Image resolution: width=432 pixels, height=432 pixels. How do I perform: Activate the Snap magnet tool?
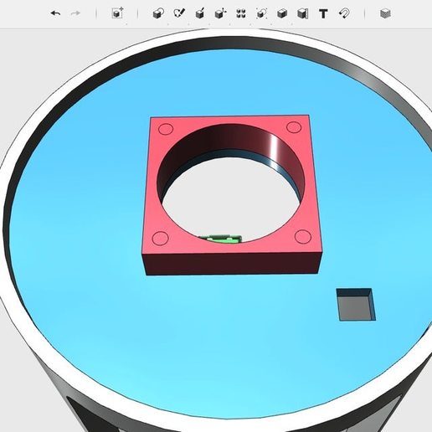pos(344,13)
